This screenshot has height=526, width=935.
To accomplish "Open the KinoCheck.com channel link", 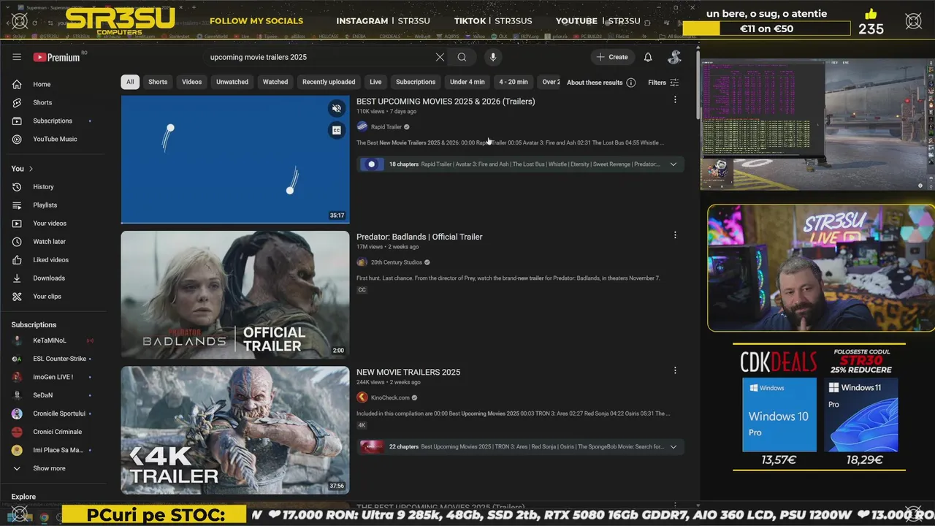I will click(x=390, y=397).
